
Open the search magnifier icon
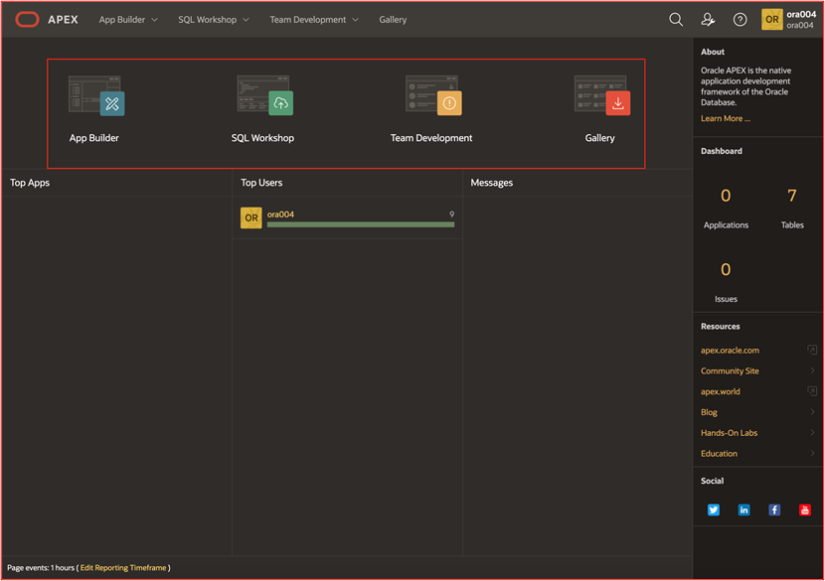[x=676, y=20]
